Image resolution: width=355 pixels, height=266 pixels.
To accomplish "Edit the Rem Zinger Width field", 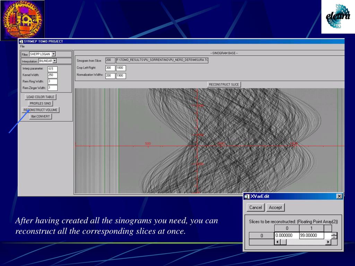I will coord(53,88).
